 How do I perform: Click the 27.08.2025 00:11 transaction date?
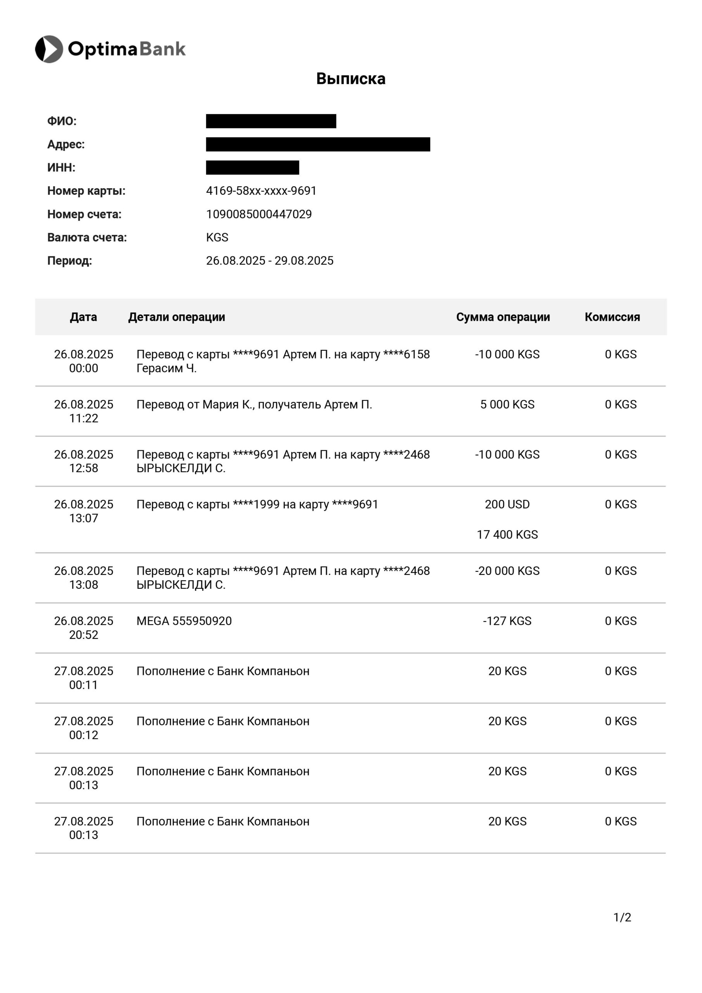point(83,678)
